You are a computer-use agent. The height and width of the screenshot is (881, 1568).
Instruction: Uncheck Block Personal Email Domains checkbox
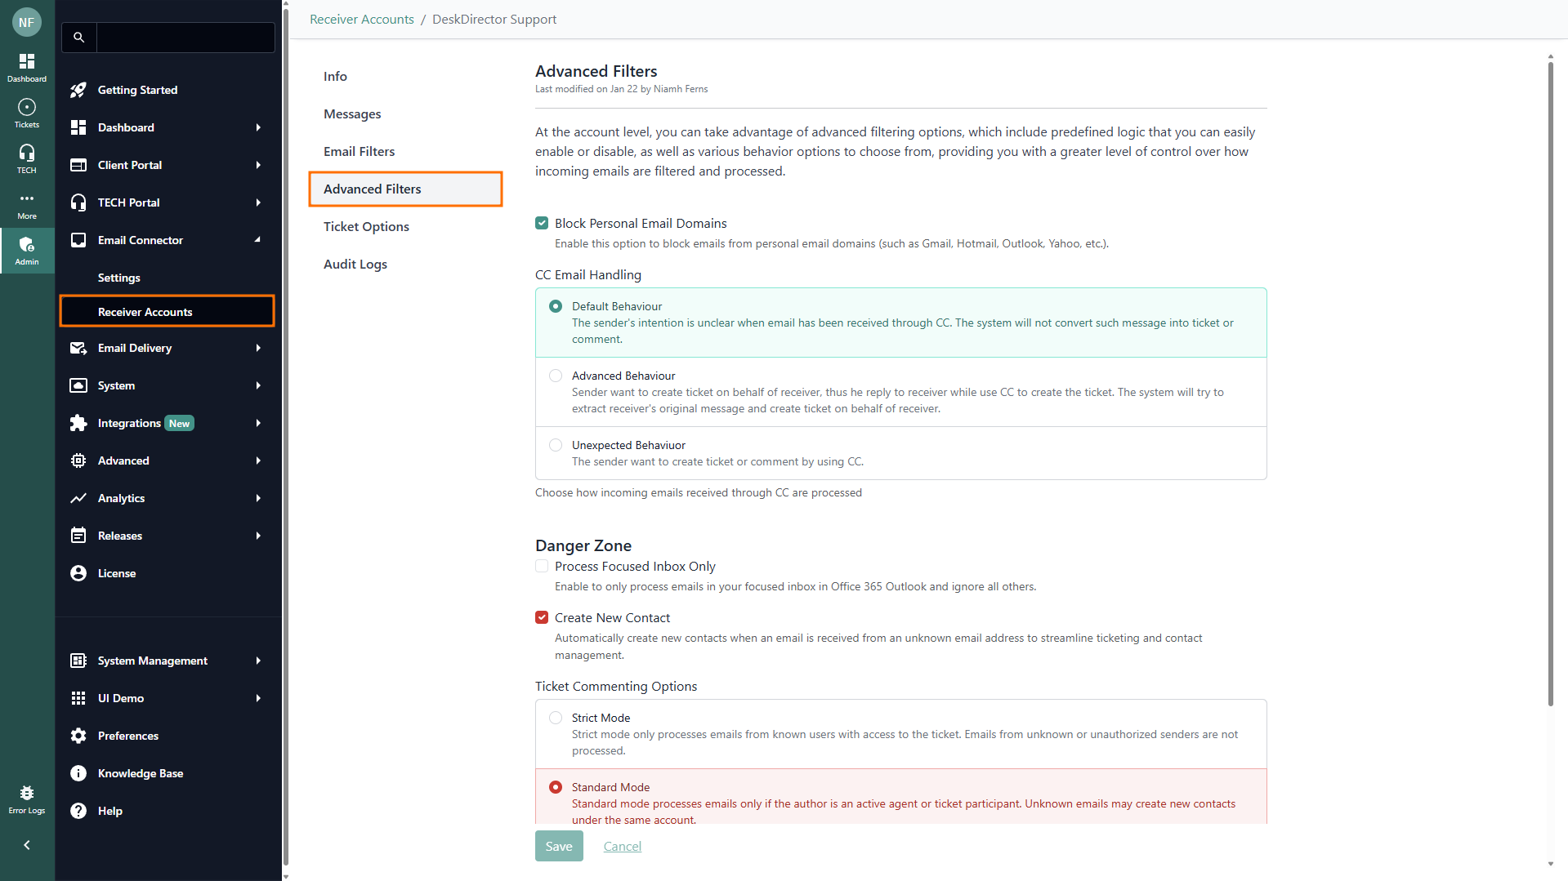(x=542, y=223)
